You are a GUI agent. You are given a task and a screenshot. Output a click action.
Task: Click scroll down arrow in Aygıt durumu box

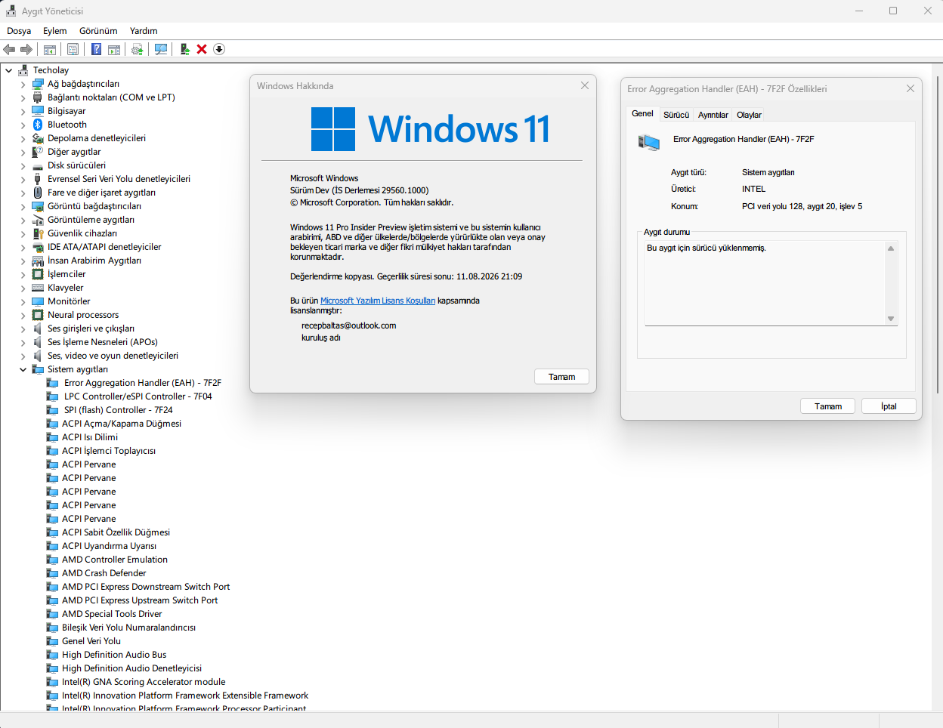(x=891, y=319)
